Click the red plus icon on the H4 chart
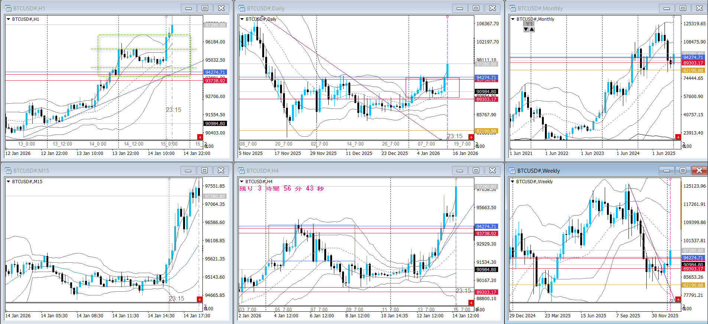708x324 pixels. pos(471,303)
